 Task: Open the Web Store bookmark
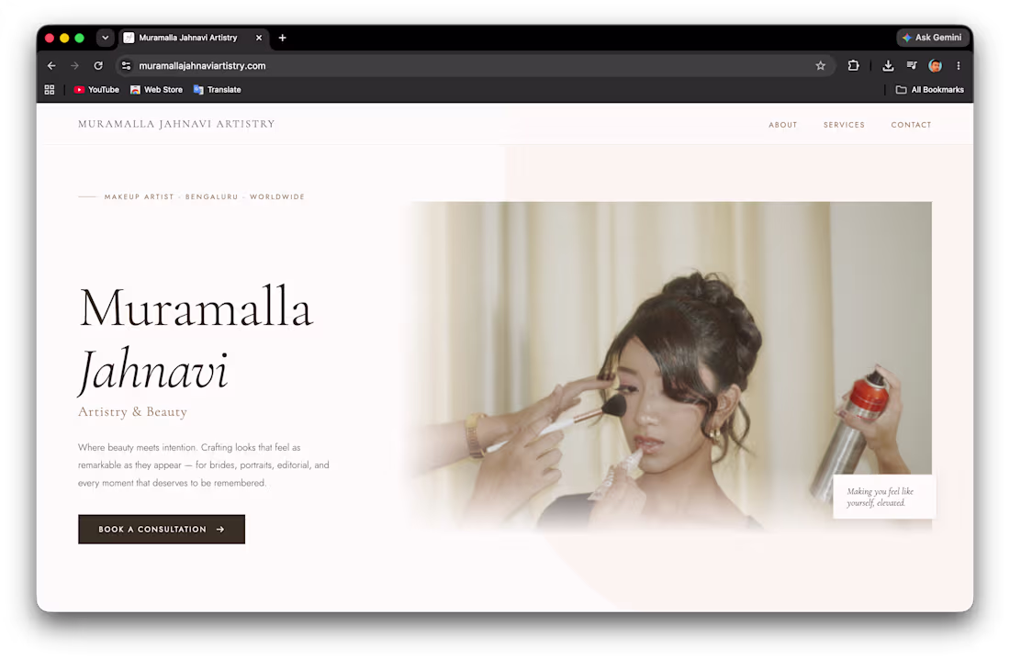click(x=156, y=90)
